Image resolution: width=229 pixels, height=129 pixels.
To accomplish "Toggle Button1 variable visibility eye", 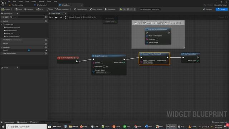I will 46,50.
